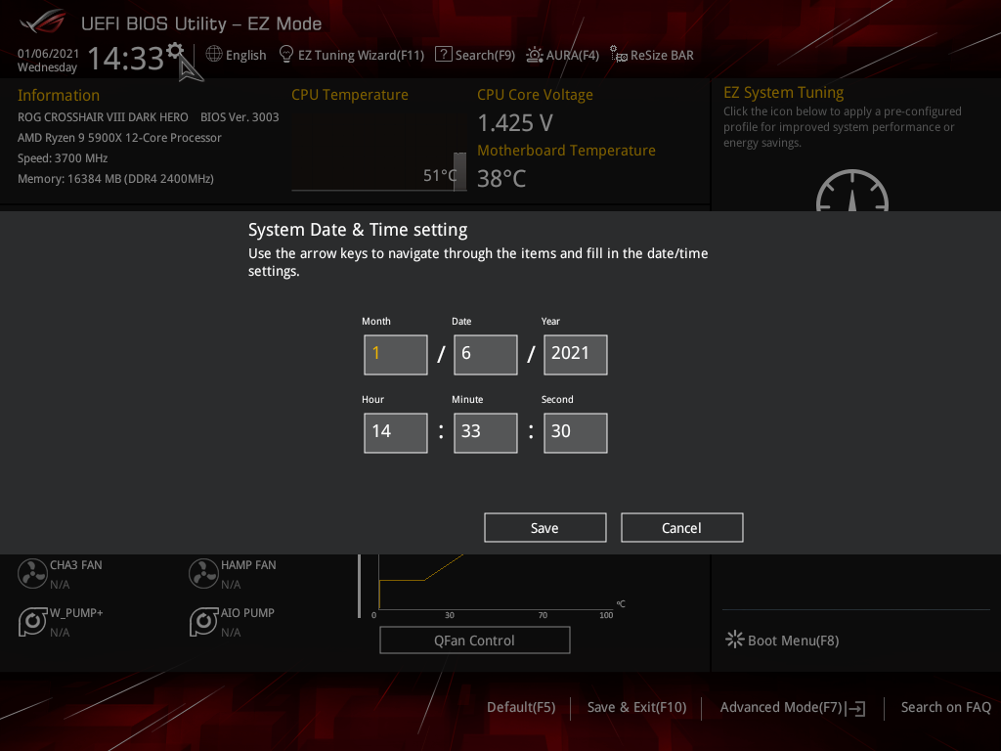Click the Advanced Mode exit arrow icon
The height and width of the screenshot is (751, 1001).
coord(855,708)
